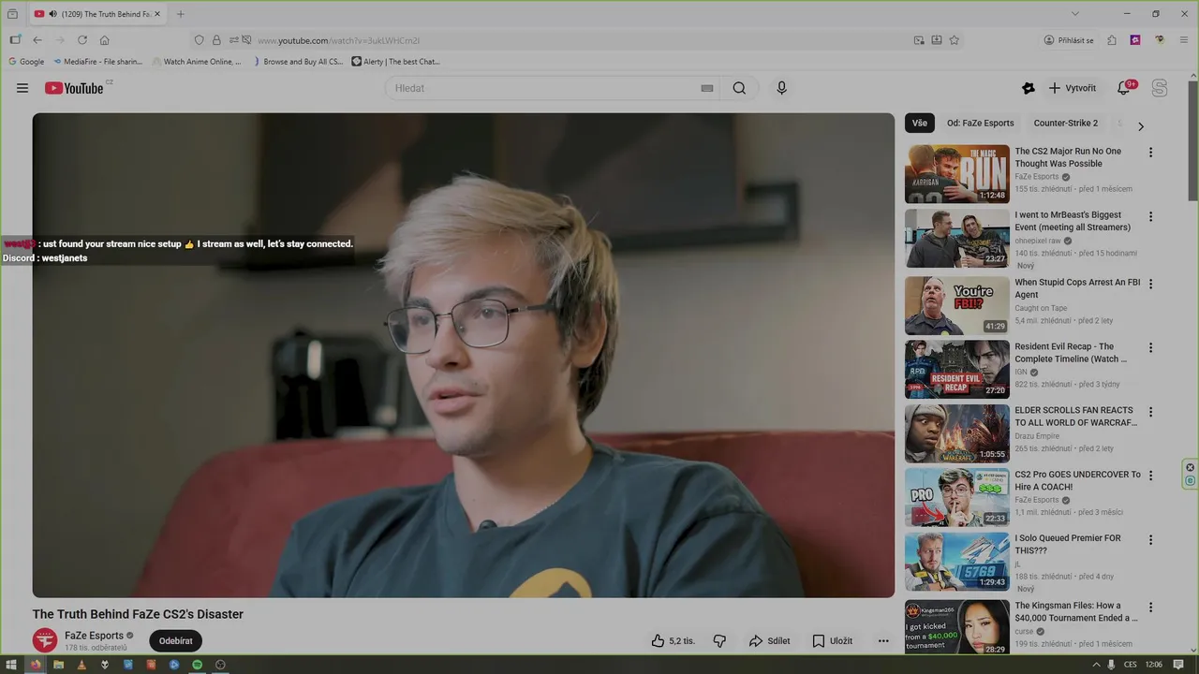Open a new browser tab

181,14
